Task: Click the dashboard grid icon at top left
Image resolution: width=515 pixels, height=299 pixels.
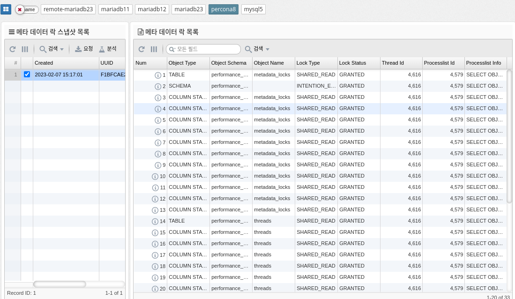Action: pyautogui.click(x=7, y=9)
